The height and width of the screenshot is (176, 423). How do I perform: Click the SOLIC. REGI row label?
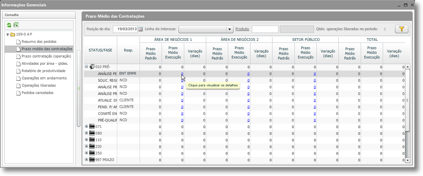(x=107, y=80)
